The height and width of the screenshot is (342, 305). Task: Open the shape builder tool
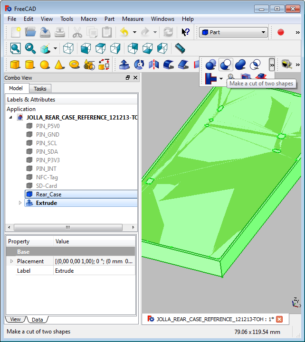click(104, 65)
